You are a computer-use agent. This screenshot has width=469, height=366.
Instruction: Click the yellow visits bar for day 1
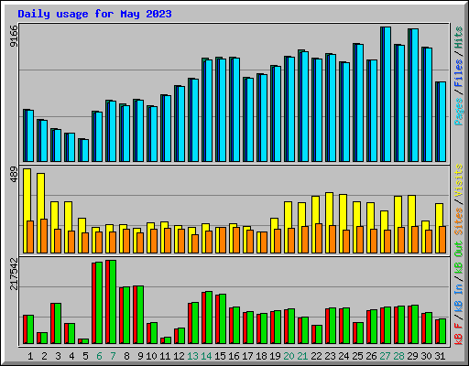tap(27, 210)
